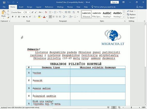Toggle Print Layout view in the status bar
The height and width of the screenshot is (109, 147).
(x=114, y=107)
